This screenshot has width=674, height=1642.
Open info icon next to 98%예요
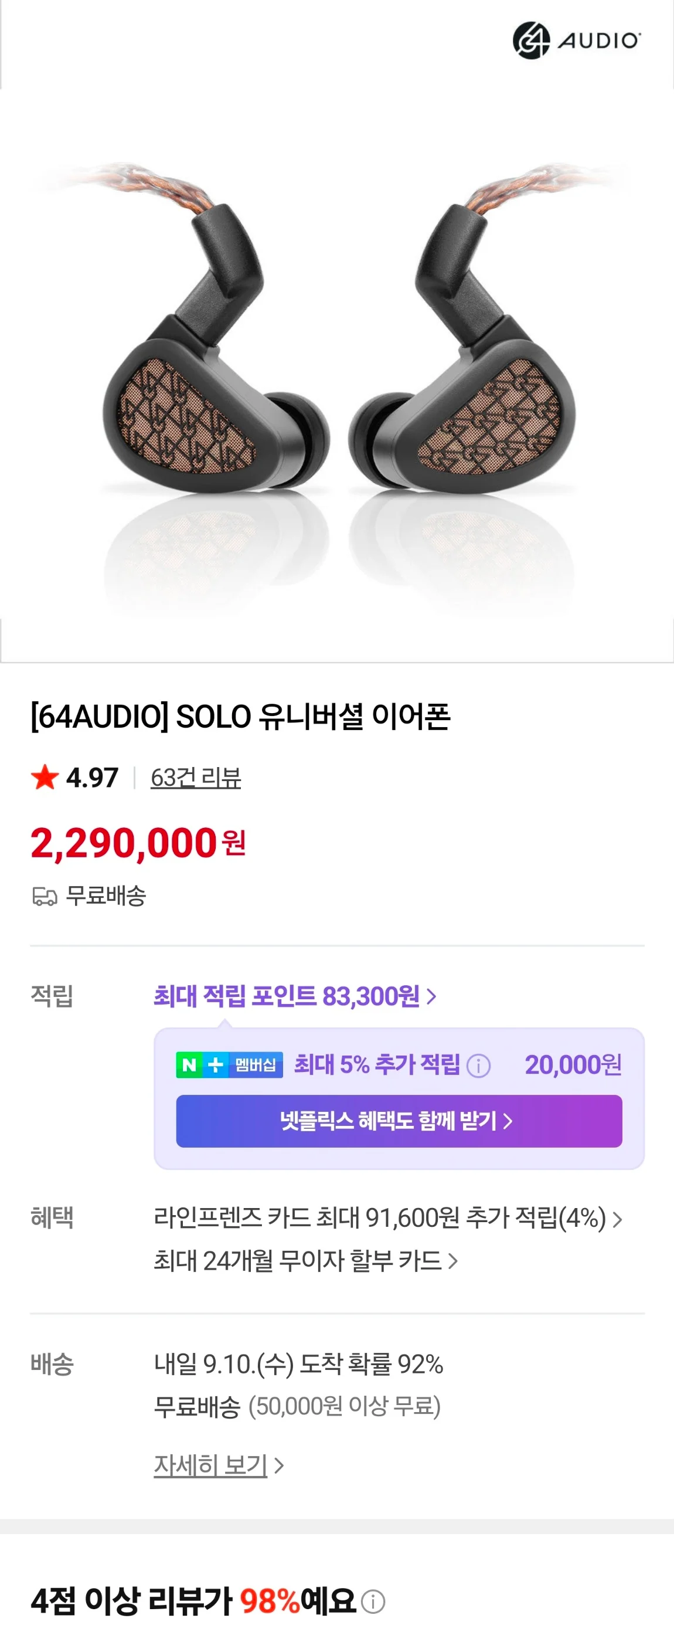tap(373, 1601)
